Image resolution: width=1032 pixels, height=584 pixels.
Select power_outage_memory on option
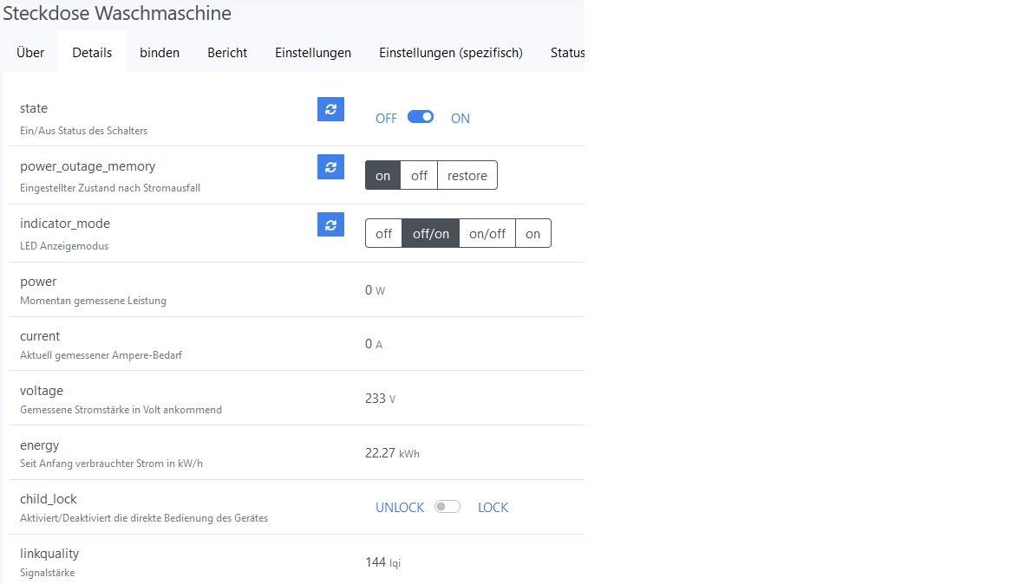point(382,175)
